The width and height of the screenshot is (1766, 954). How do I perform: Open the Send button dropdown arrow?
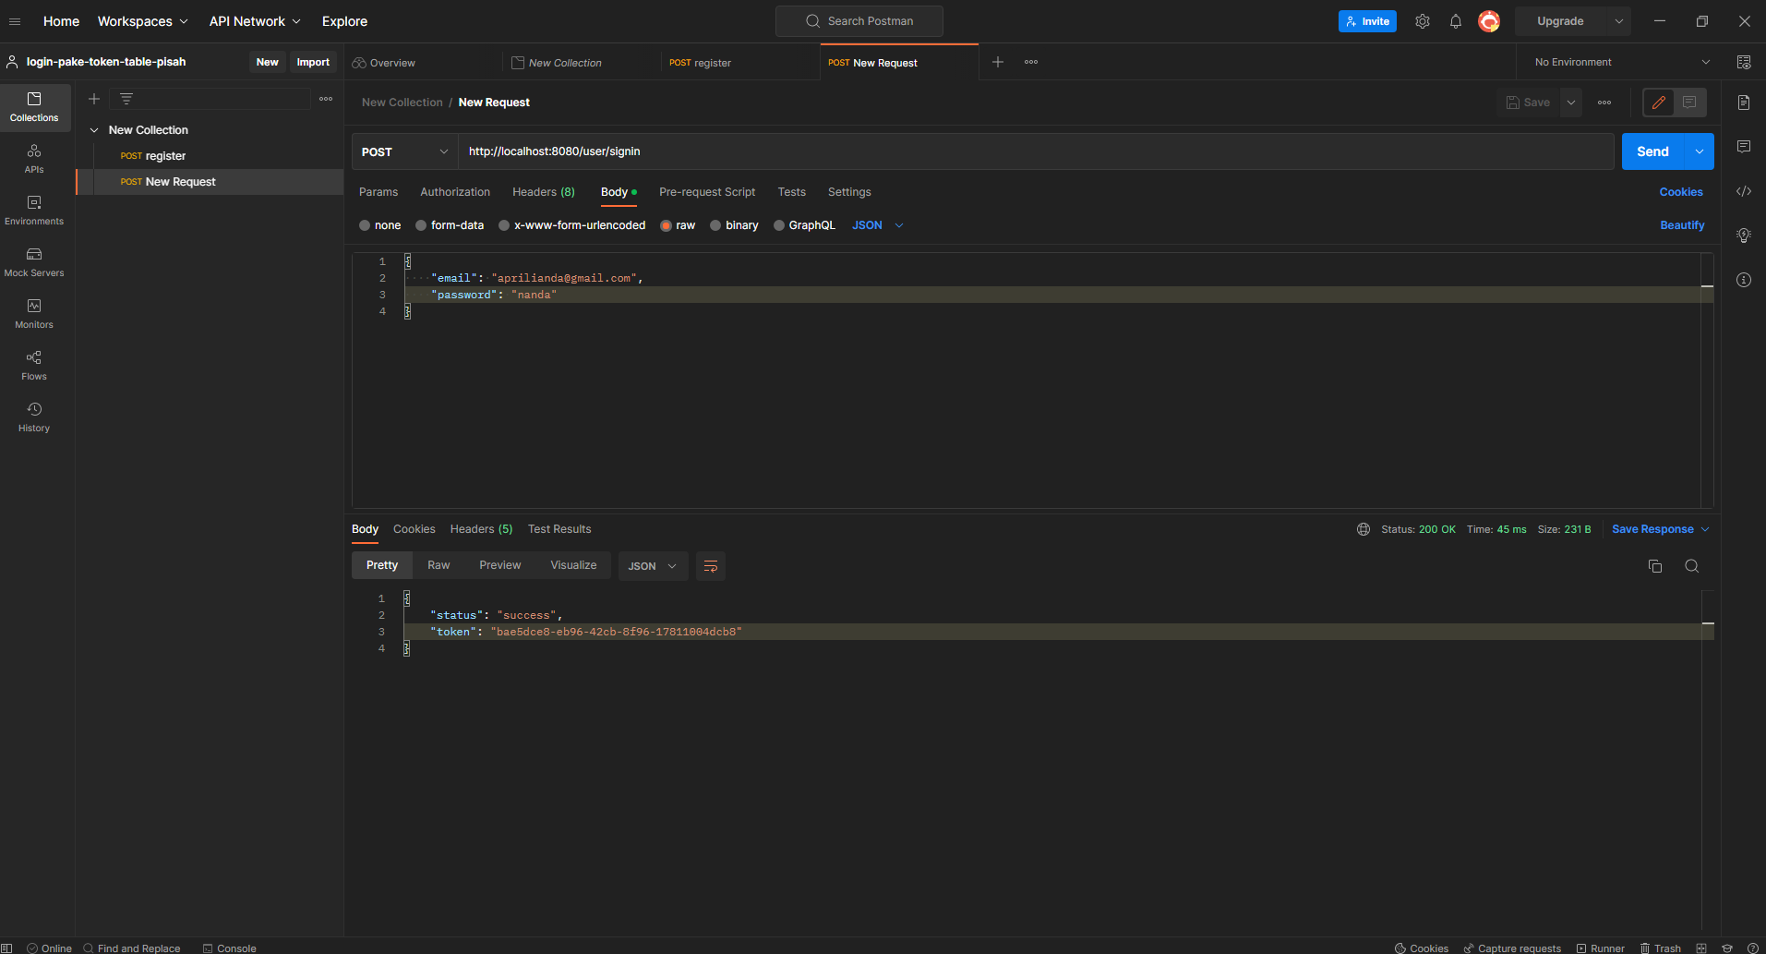(1700, 151)
